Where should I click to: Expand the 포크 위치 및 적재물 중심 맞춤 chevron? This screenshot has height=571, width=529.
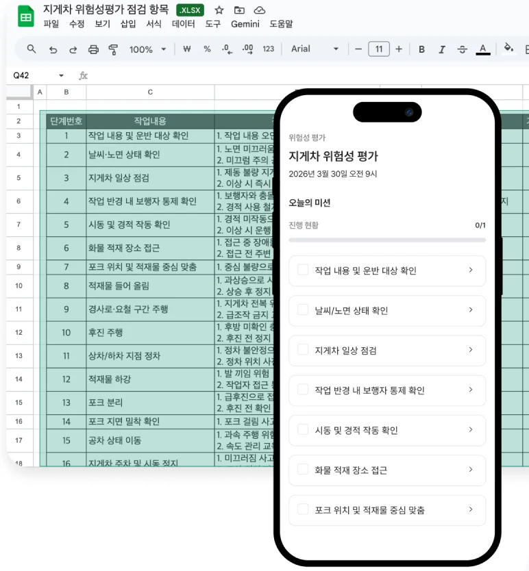click(471, 509)
